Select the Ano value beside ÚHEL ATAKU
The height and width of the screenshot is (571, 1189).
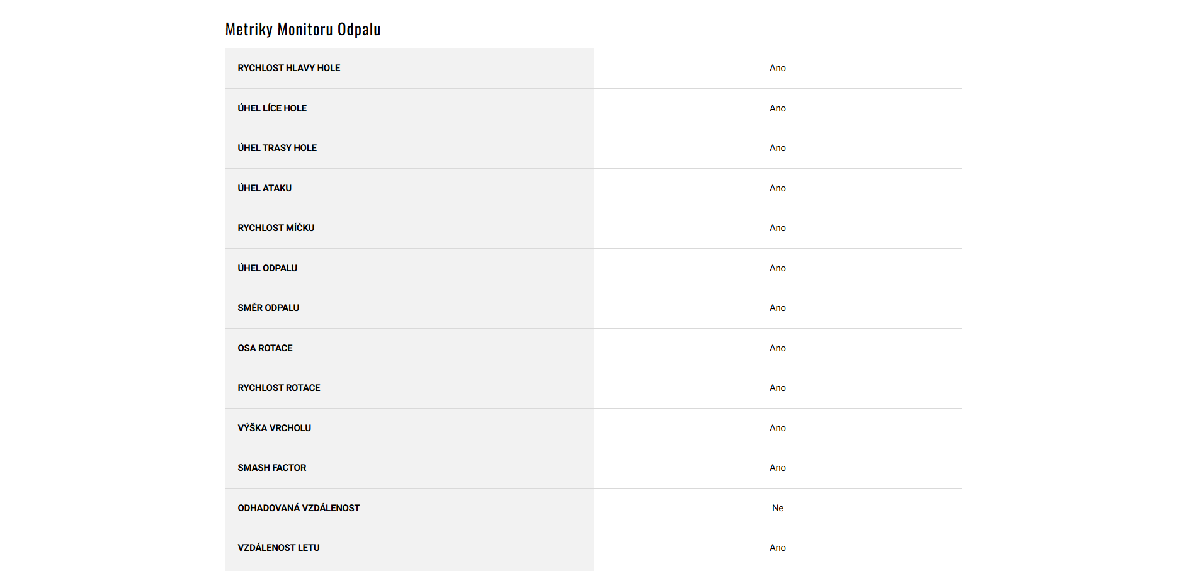point(778,188)
